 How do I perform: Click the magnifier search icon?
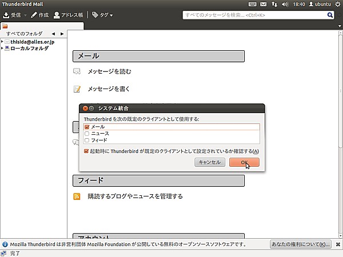(330, 15)
